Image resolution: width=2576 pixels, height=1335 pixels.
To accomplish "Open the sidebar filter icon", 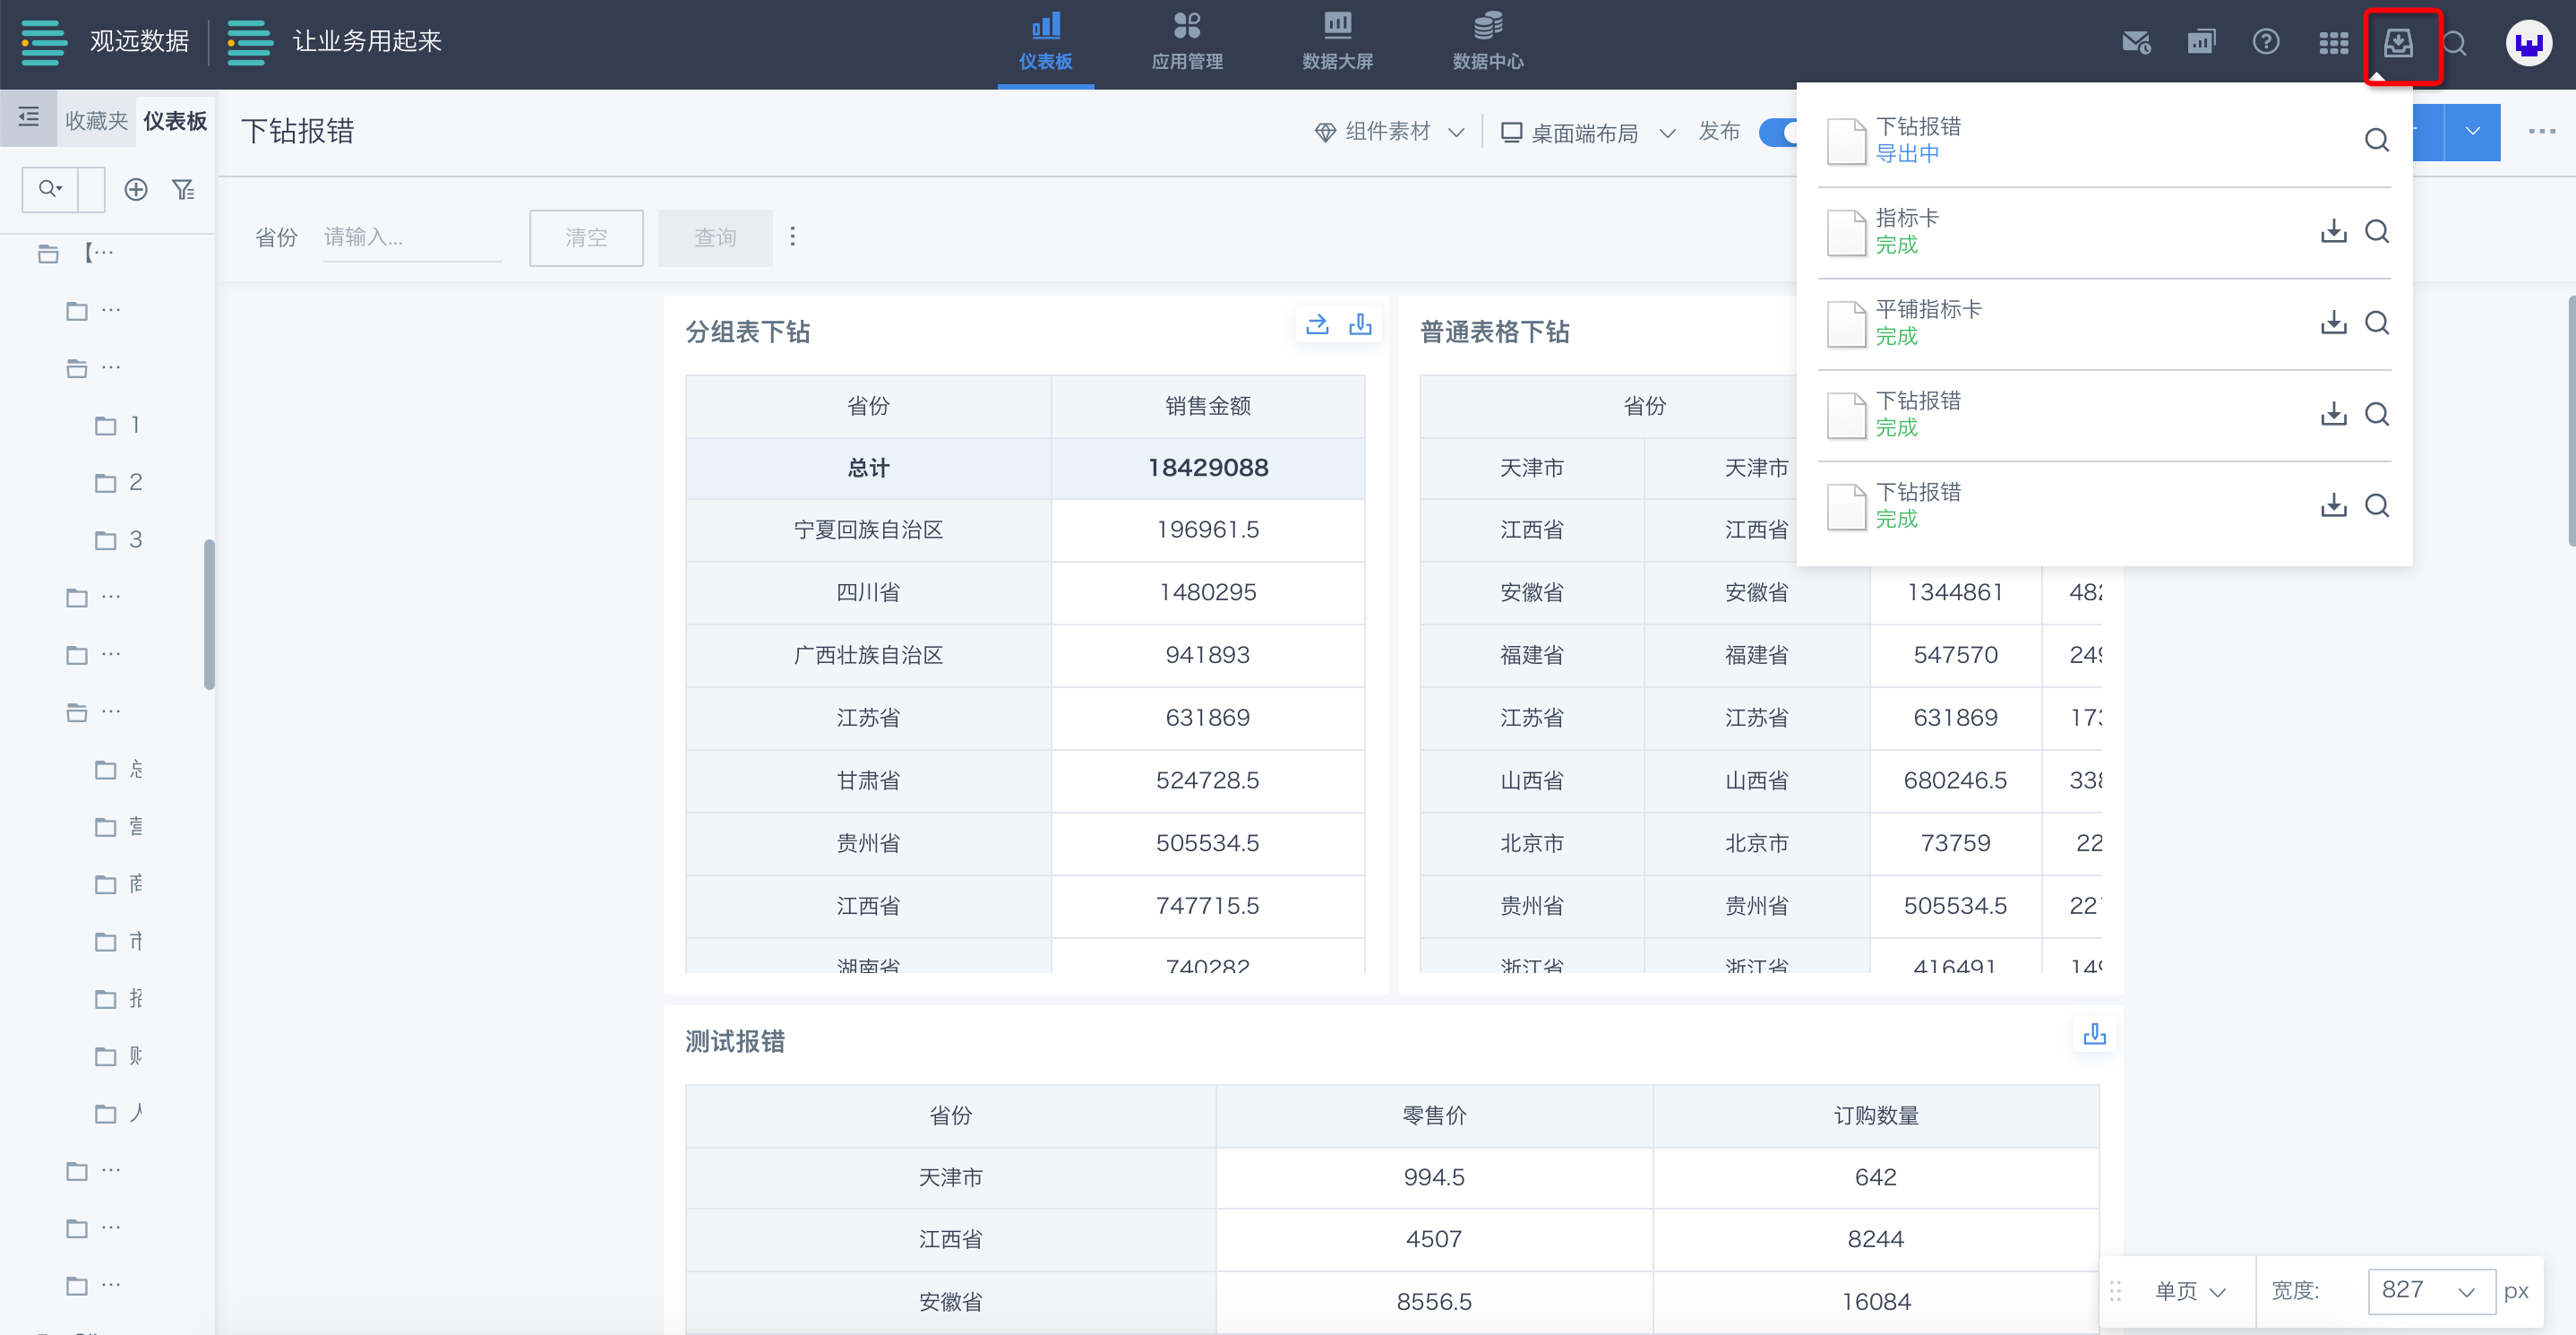I will 183,189.
